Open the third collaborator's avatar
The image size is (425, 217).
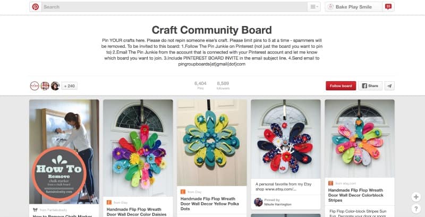55,86
